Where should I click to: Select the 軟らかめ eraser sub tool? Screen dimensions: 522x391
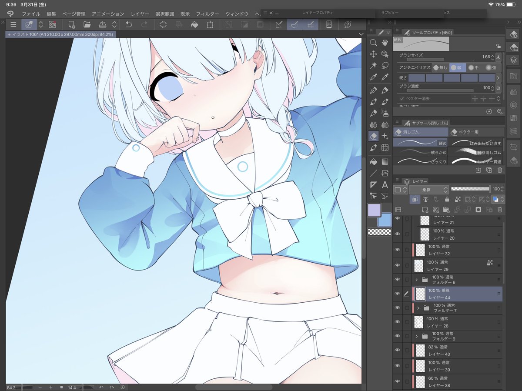[x=421, y=152]
